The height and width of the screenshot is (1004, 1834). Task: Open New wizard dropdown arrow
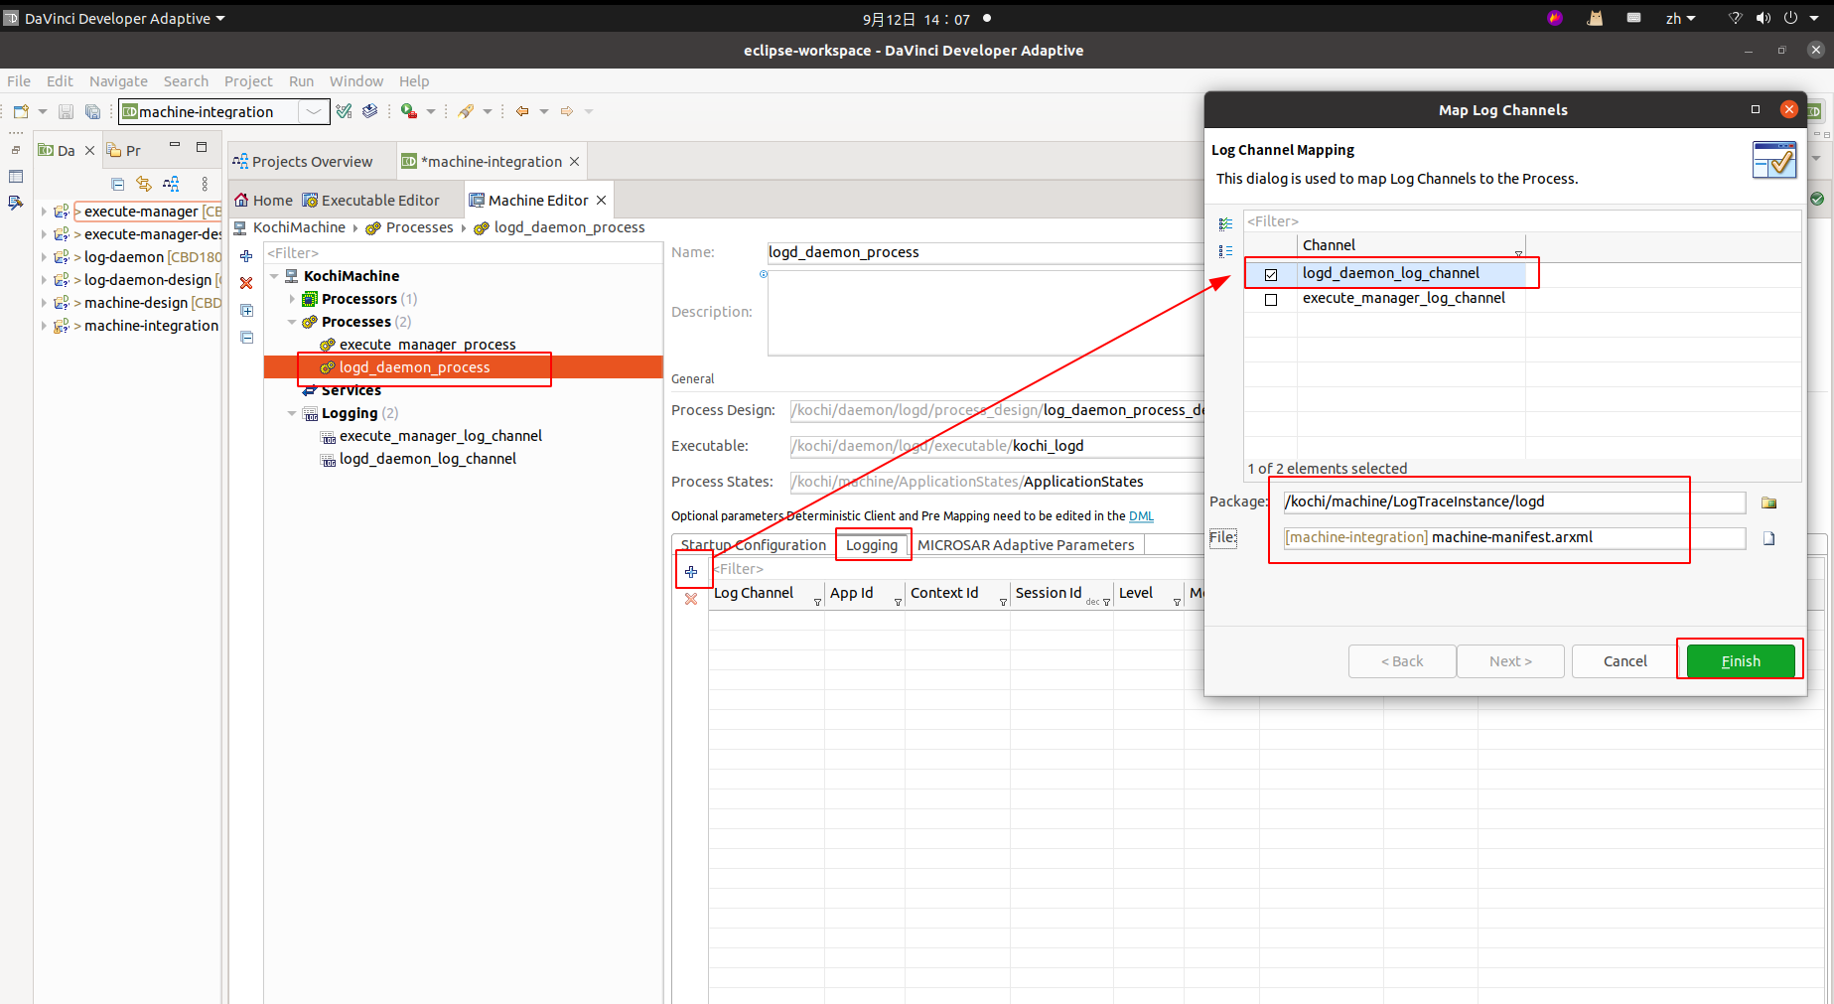[43, 111]
